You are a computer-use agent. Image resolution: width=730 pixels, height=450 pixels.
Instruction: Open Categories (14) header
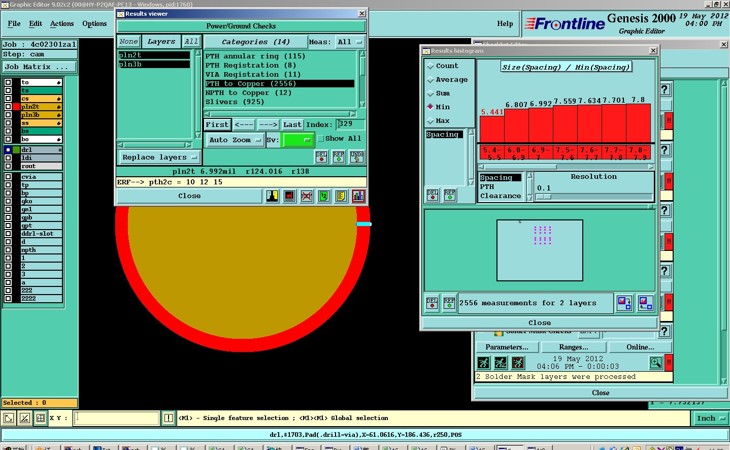256,42
